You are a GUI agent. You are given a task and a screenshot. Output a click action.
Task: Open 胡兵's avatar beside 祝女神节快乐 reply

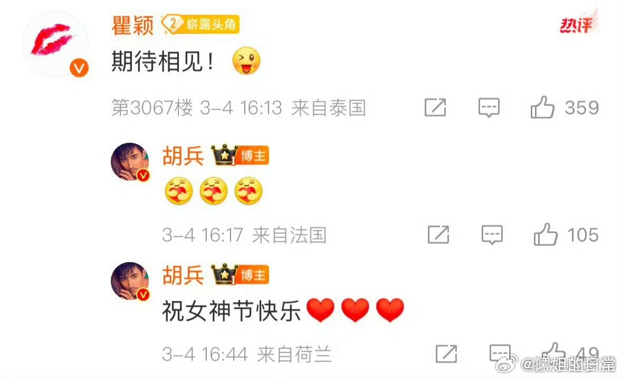coord(130,281)
